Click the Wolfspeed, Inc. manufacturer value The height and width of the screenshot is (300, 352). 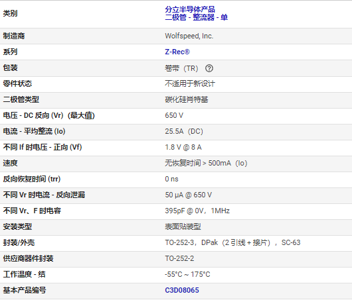click(189, 36)
